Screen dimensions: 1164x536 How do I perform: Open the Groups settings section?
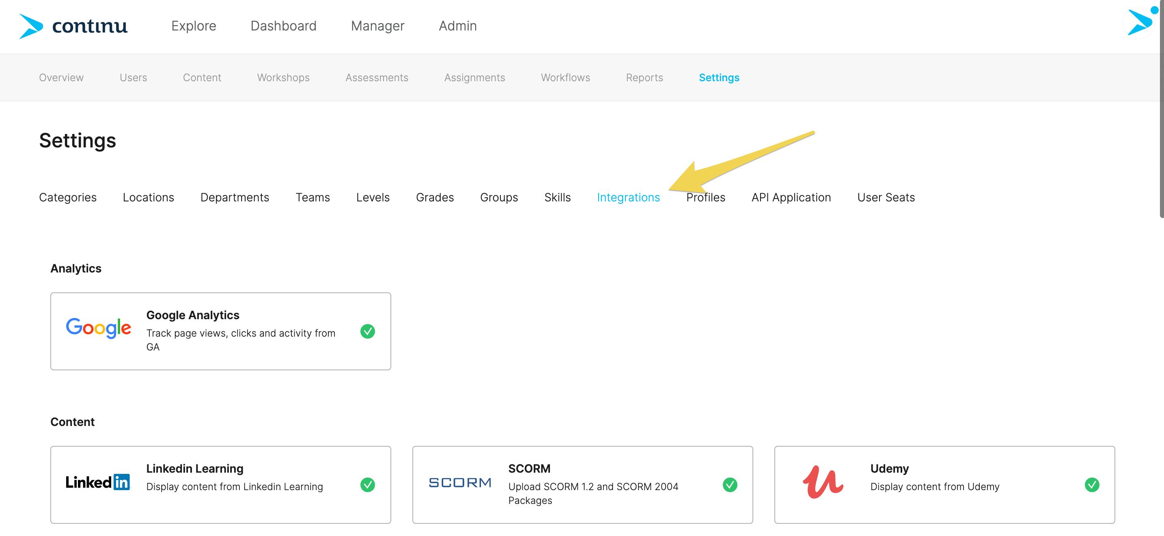[499, 197]
